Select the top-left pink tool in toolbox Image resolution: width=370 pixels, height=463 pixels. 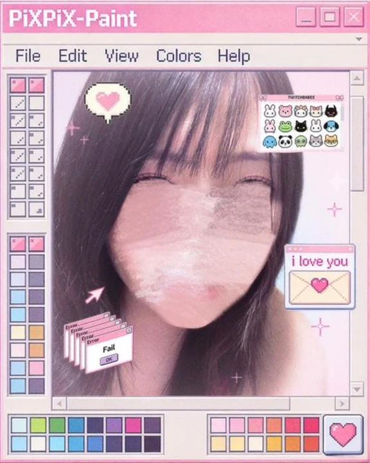[x=18, y=85]
